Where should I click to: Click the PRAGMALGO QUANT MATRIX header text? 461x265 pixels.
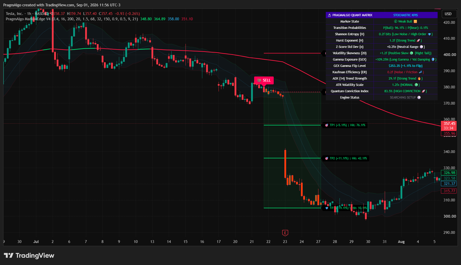(352, 15)
